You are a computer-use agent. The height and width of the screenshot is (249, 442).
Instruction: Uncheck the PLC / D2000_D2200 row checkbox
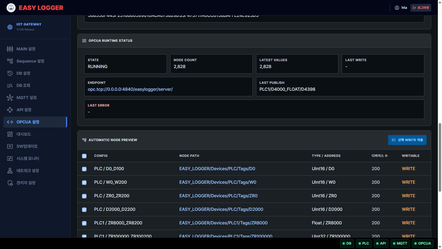[84, 210]
